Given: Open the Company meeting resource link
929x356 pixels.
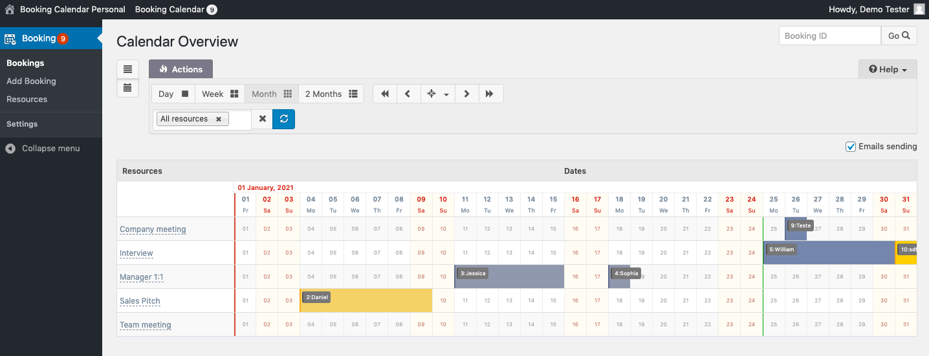Looking at the screenshot, I should tap(153, 229).
